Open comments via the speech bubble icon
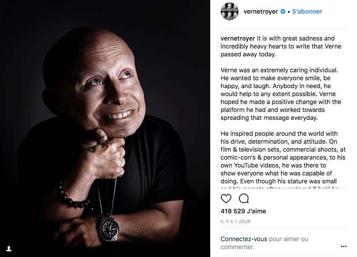Screen dimensions: 357x257 pyautogui.click(x=244, y=198)
